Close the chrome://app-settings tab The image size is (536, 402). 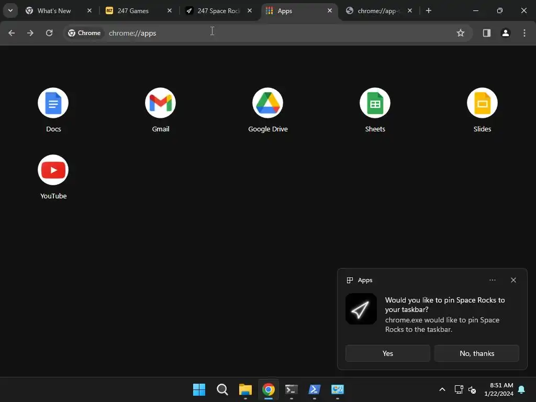[409, 10]
